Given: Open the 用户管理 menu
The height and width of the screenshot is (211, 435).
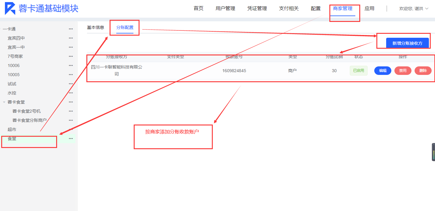Looking at the screenshot, I should point(225,9).
